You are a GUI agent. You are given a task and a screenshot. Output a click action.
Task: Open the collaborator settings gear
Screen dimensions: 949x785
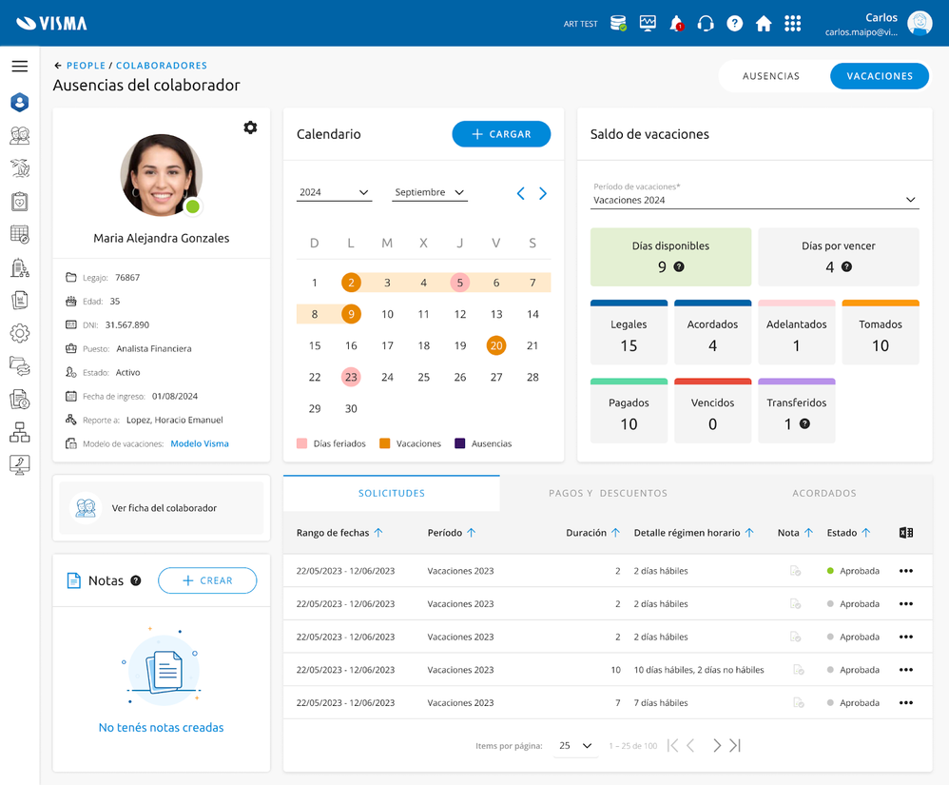pos(250,128)
